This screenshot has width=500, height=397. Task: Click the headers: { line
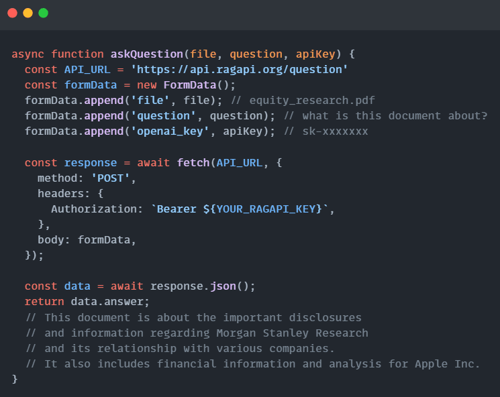70,193
